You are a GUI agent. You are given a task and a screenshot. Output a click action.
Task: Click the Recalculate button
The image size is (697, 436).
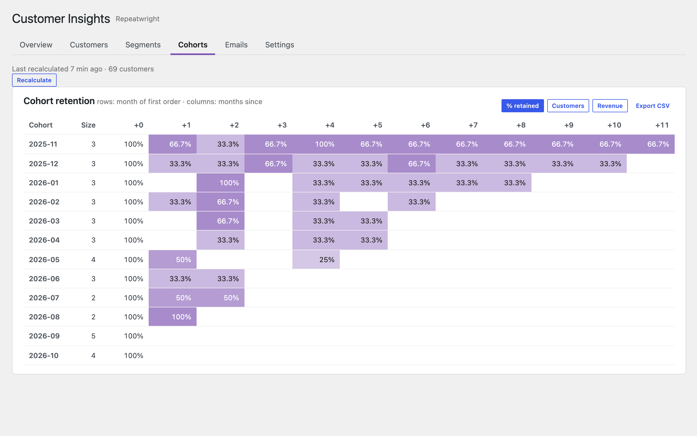coord(34,80)
